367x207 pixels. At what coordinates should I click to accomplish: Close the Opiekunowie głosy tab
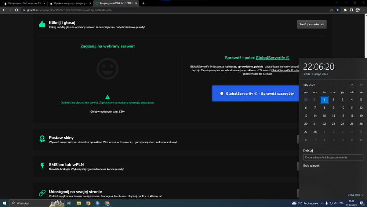(90, 3)
